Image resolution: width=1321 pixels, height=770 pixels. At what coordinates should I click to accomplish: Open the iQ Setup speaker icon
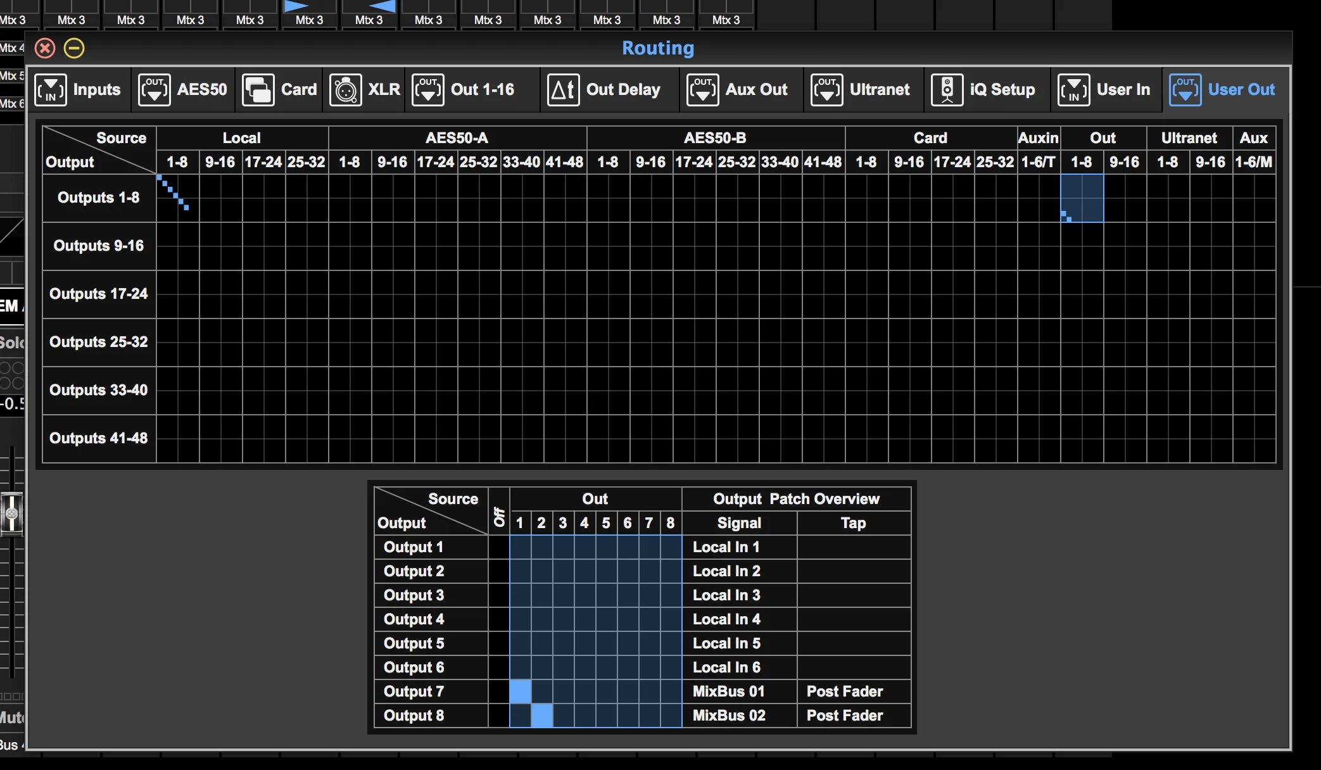(947, 90)
